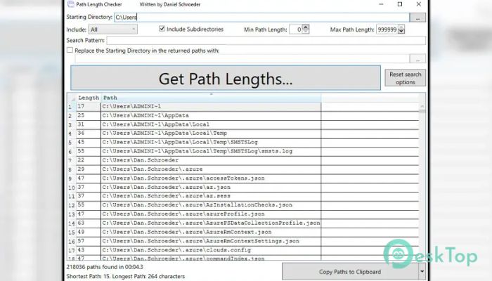Select the Dan.Schroeder\.azure folder row

(x=211, y=169)
